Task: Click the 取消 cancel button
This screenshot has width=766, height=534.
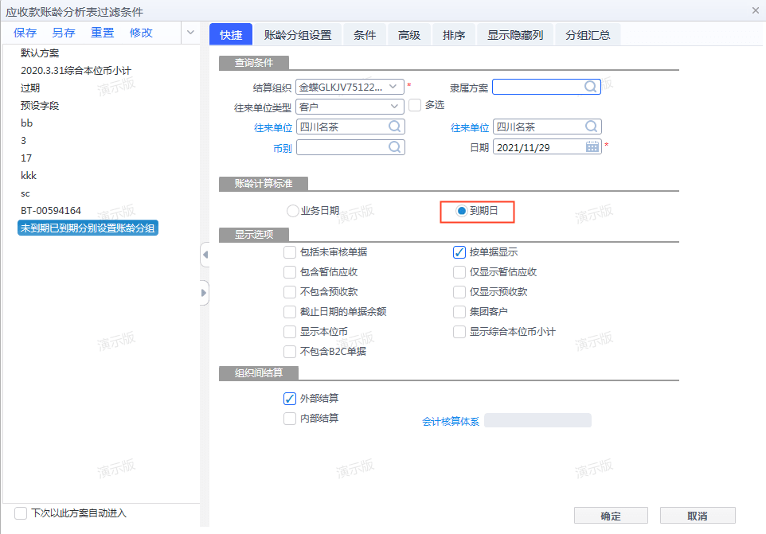Action: [698, 516]
